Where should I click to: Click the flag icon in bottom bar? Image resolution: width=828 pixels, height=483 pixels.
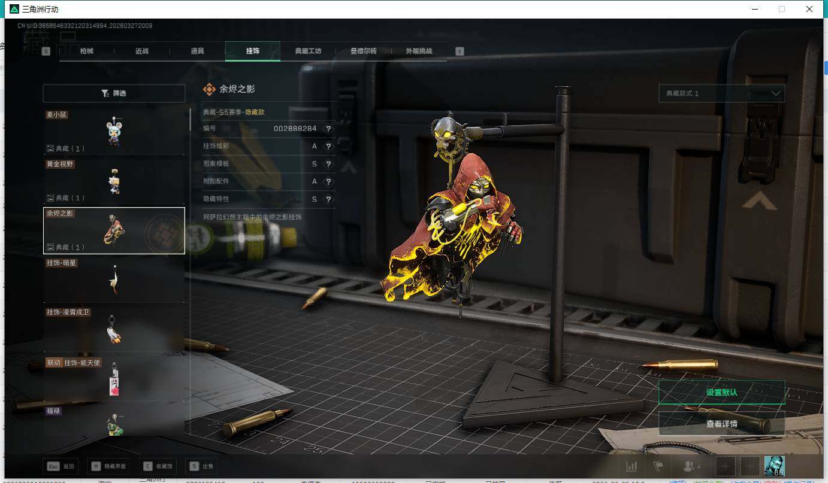[x=658, y=466]
